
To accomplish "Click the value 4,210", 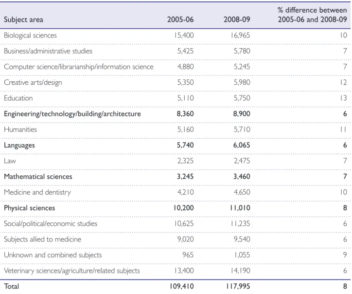I will (x=185, y=192).
